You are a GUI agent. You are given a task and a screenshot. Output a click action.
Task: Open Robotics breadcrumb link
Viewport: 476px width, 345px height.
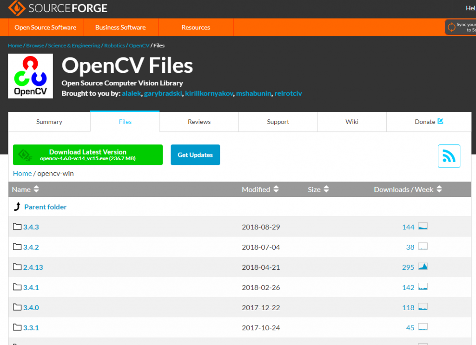[x=114, y=46]
